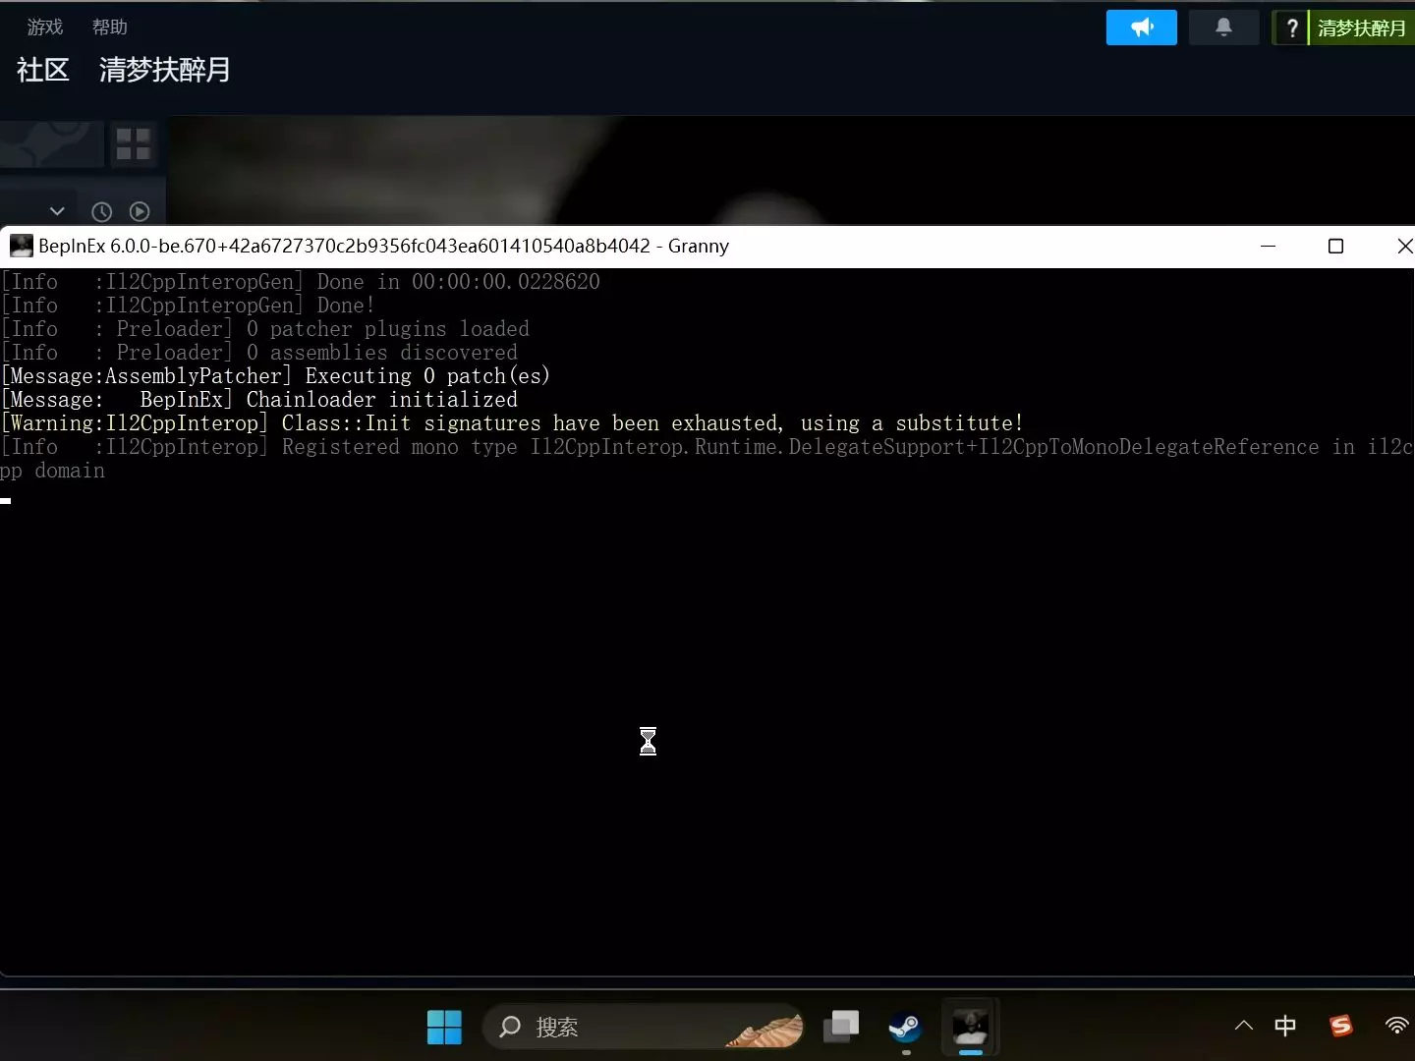Switch Steam library to grid view icon
This screenshot has width=1415, height=1061.
(x=133, y=143)
